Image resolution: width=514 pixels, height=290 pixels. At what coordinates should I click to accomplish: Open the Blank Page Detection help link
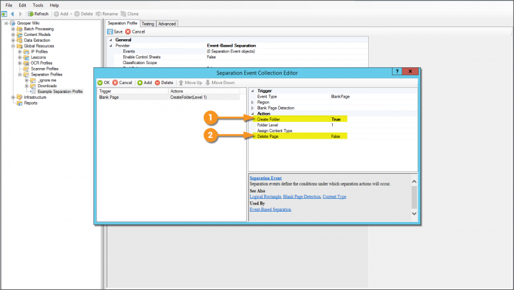click(301, 197)
